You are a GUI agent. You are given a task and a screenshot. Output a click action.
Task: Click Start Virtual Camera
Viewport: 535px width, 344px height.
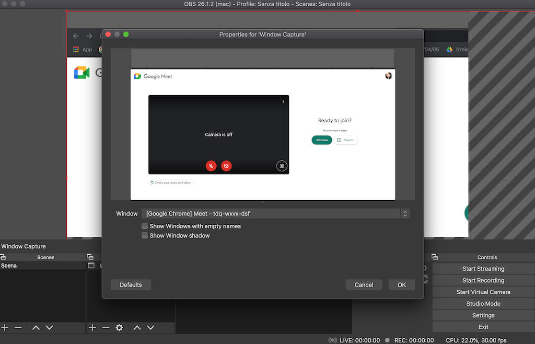[483, 292]
